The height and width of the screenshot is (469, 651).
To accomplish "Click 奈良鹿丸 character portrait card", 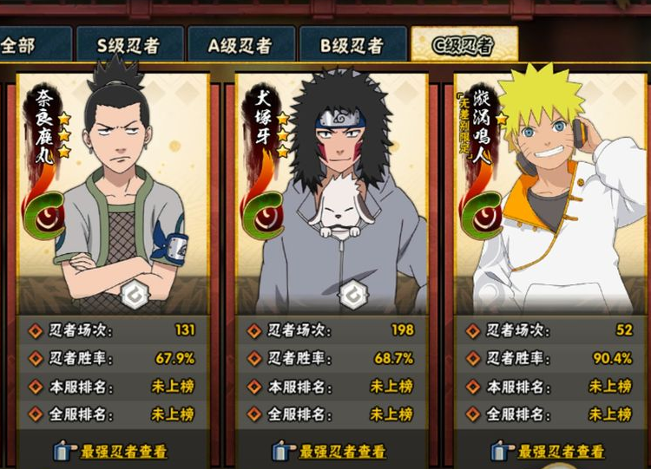I will [113, 192].
